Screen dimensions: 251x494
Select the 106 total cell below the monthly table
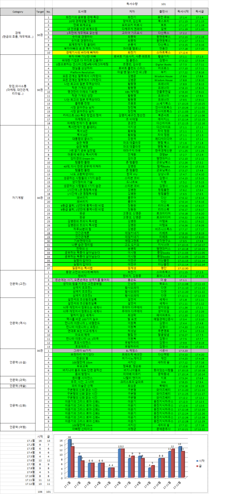[x=40, y=491]
